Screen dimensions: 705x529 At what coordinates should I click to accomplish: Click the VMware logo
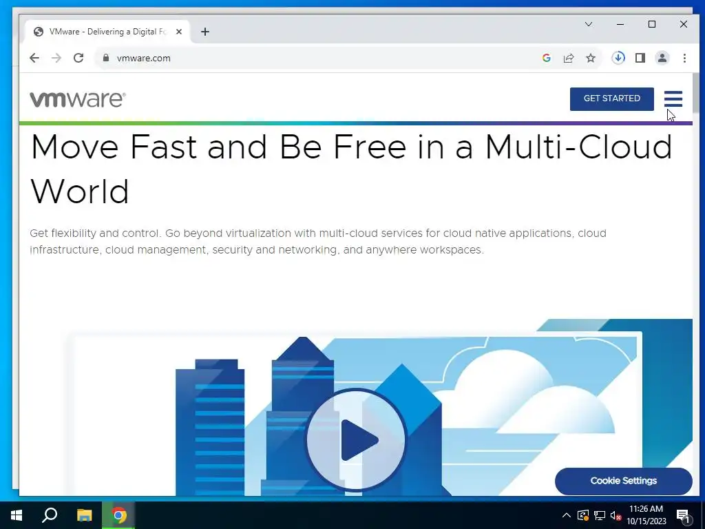pos(78,99)
